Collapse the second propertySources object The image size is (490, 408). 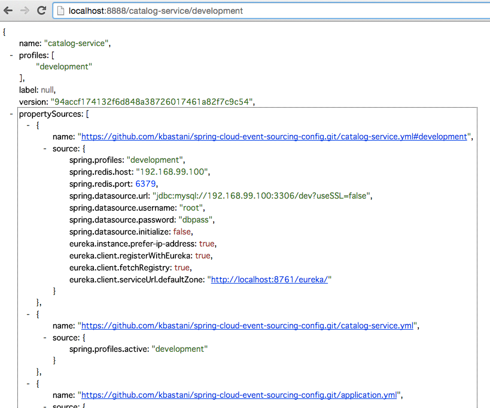(28, 314)
